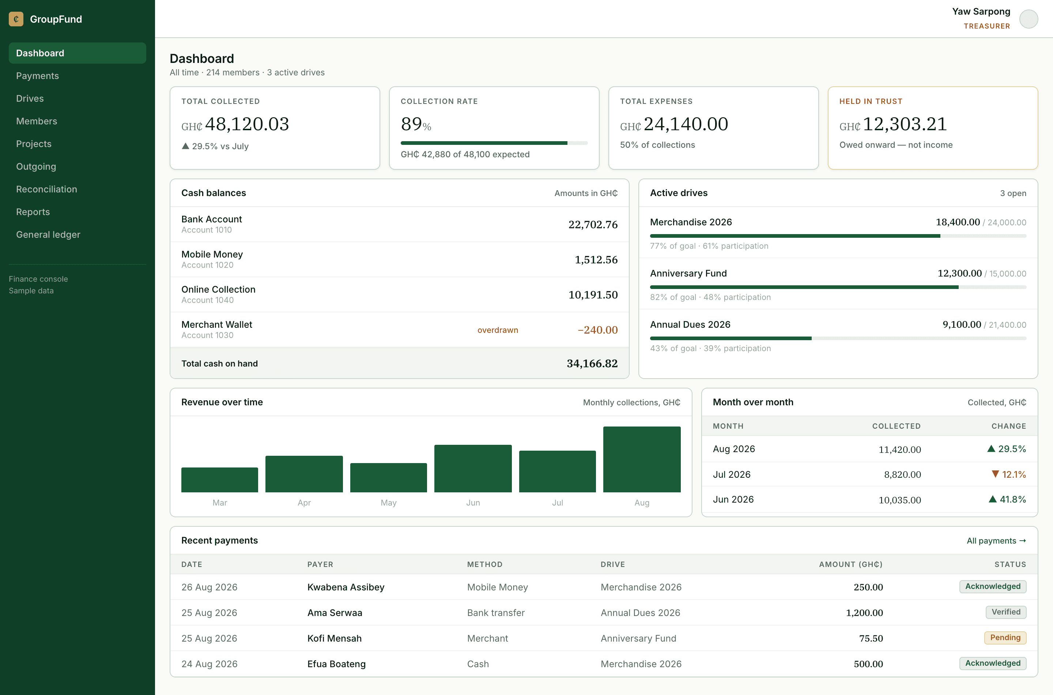The image size is (1053, 695).
Task: Click the Annual Dues 2026 progress bar
Action: pyautogui.click(x=838, y=339)
